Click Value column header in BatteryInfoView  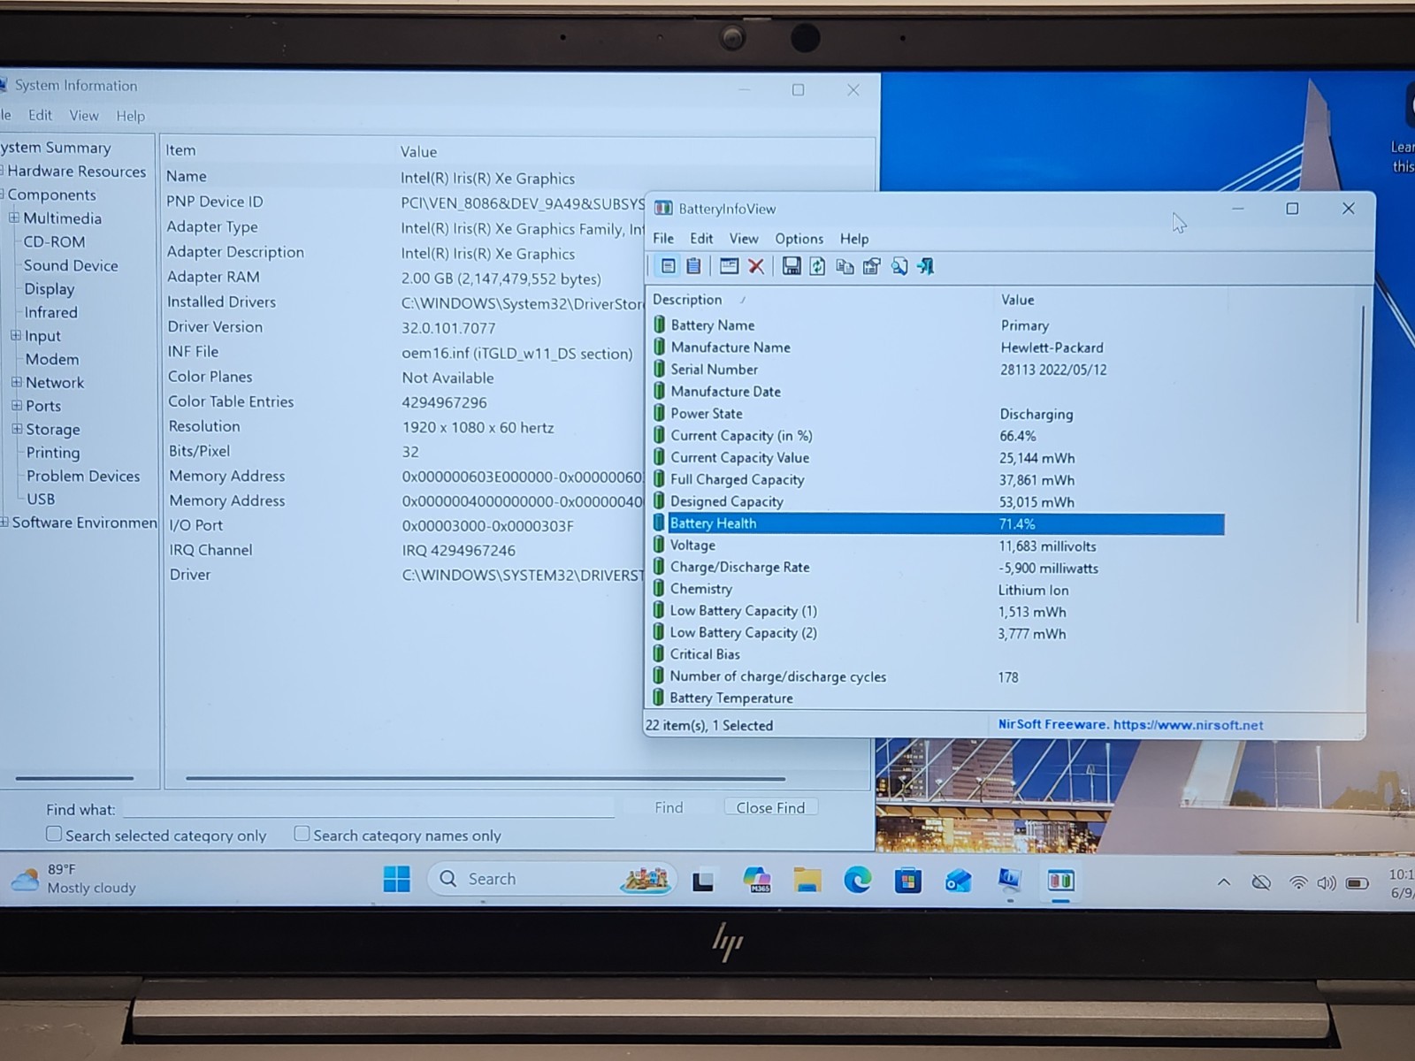pyautogui.click(x=1017, y=300)
